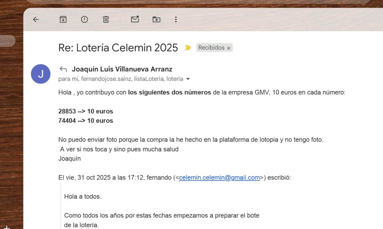Click the sender avatar with letter J
383x229 pixels.
(41, 74)
